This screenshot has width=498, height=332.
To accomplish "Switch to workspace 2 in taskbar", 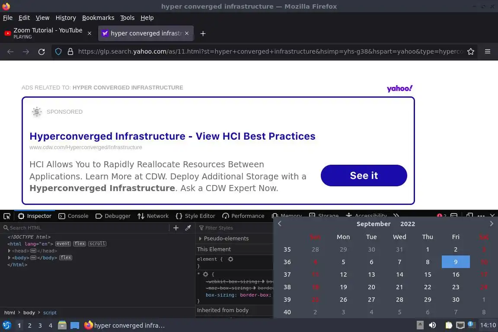I will coord(29,326).
